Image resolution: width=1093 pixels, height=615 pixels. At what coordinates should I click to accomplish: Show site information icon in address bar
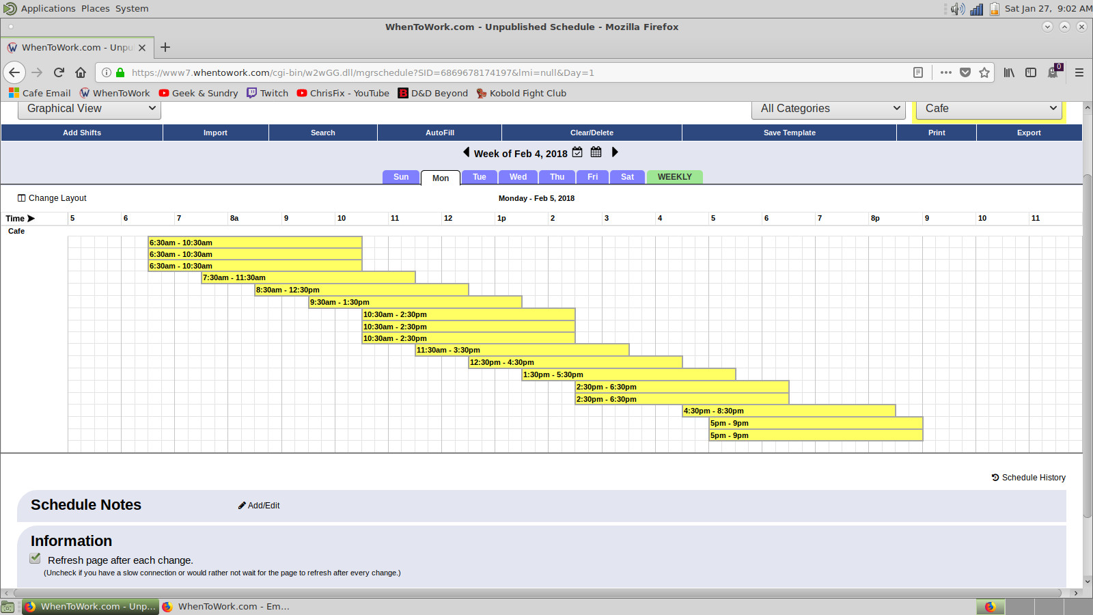point(107,72)
